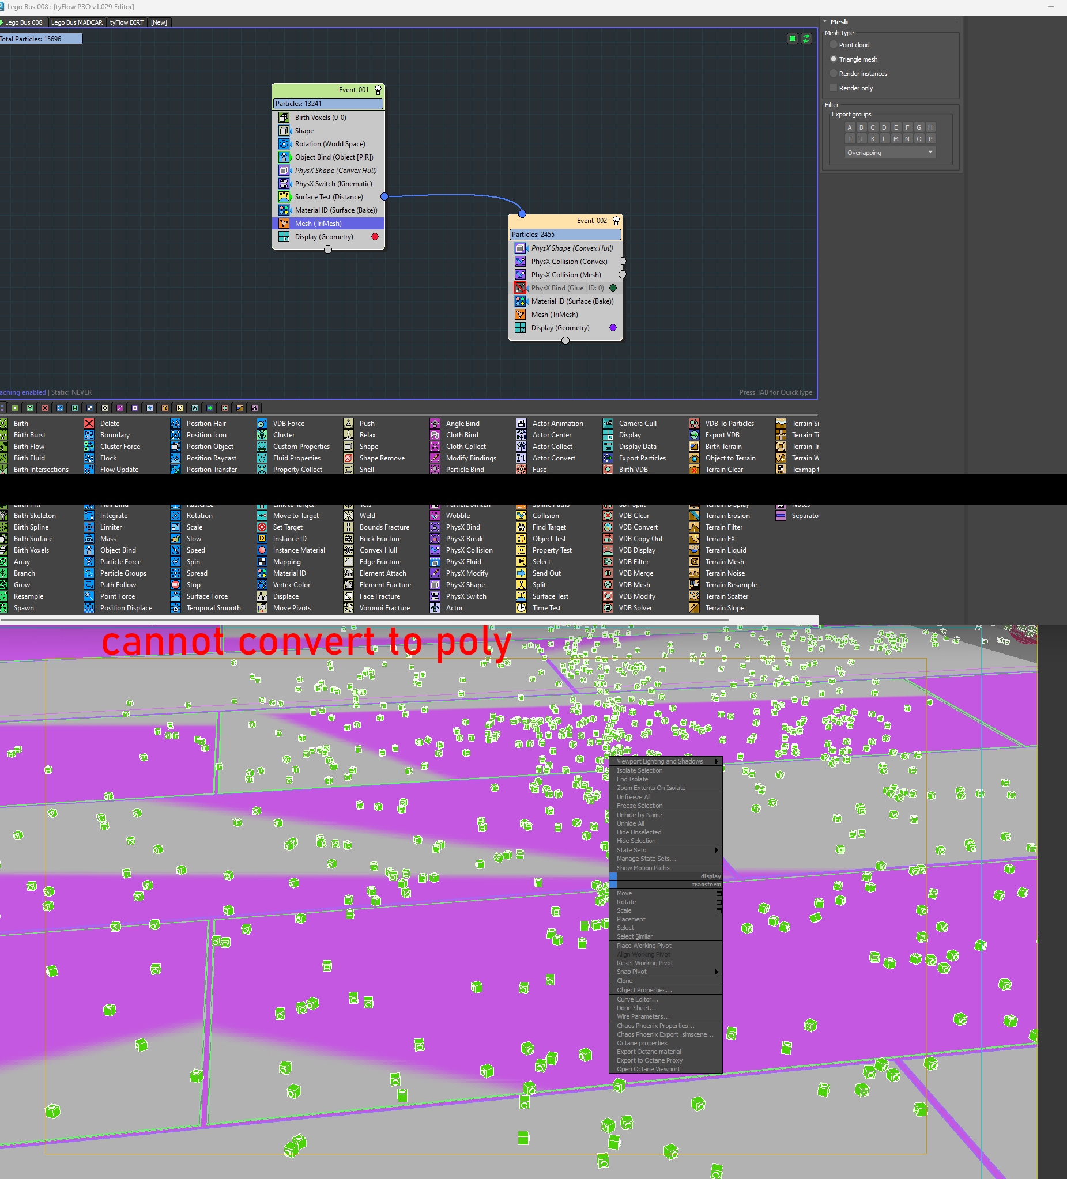Viewport: 1067px width, 1179px height.
Task: Click the PhysX Bind Glue operator icon
Action: pyautogui.click(x=520, y=288)
